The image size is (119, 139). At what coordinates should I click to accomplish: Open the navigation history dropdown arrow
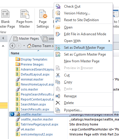pyautogui.click(x=24, y=46)
